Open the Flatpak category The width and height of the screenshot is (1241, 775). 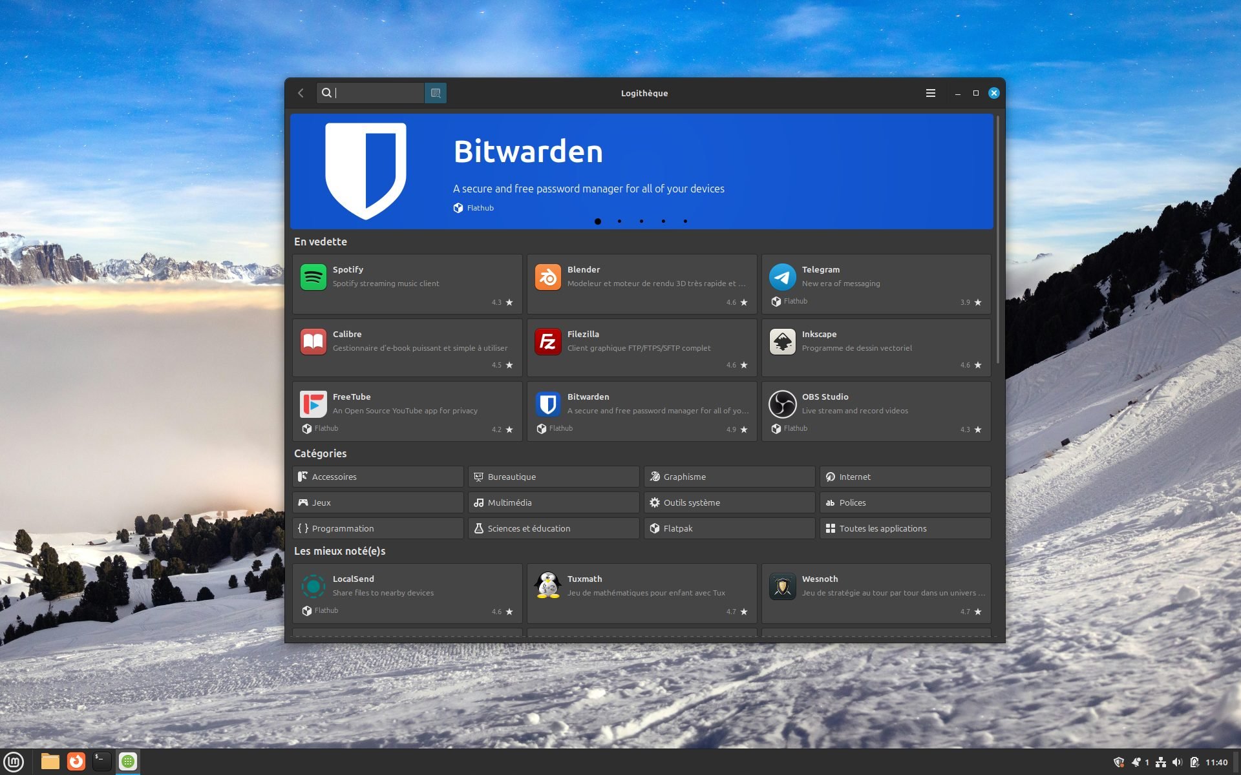coord(730,528)
